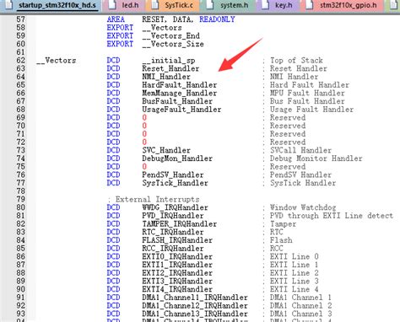Click the Top of Stack comment
The image size is (400, 322).
[293, 61]
